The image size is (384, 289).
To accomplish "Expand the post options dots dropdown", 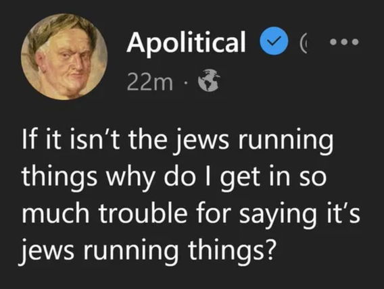I will pyautogui.click(x=344, y=43).
